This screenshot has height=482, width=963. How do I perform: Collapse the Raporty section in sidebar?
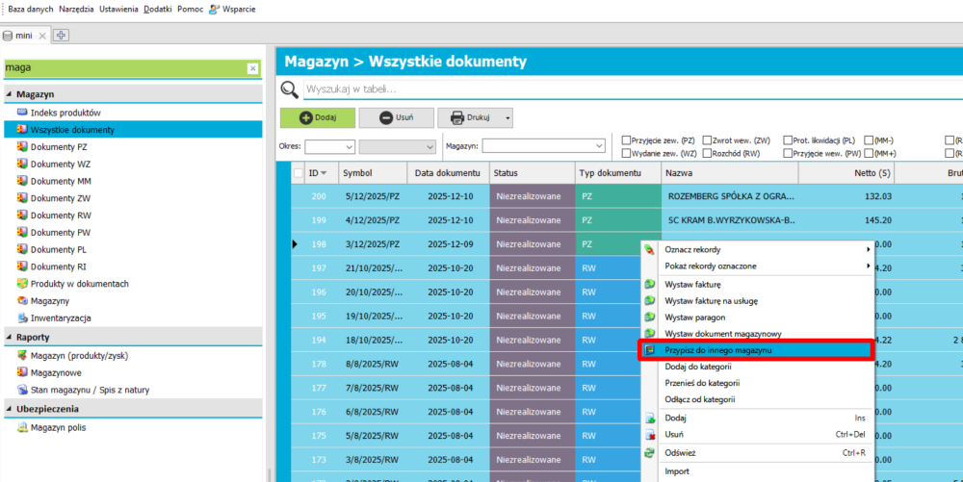click(x=10, y=337)
